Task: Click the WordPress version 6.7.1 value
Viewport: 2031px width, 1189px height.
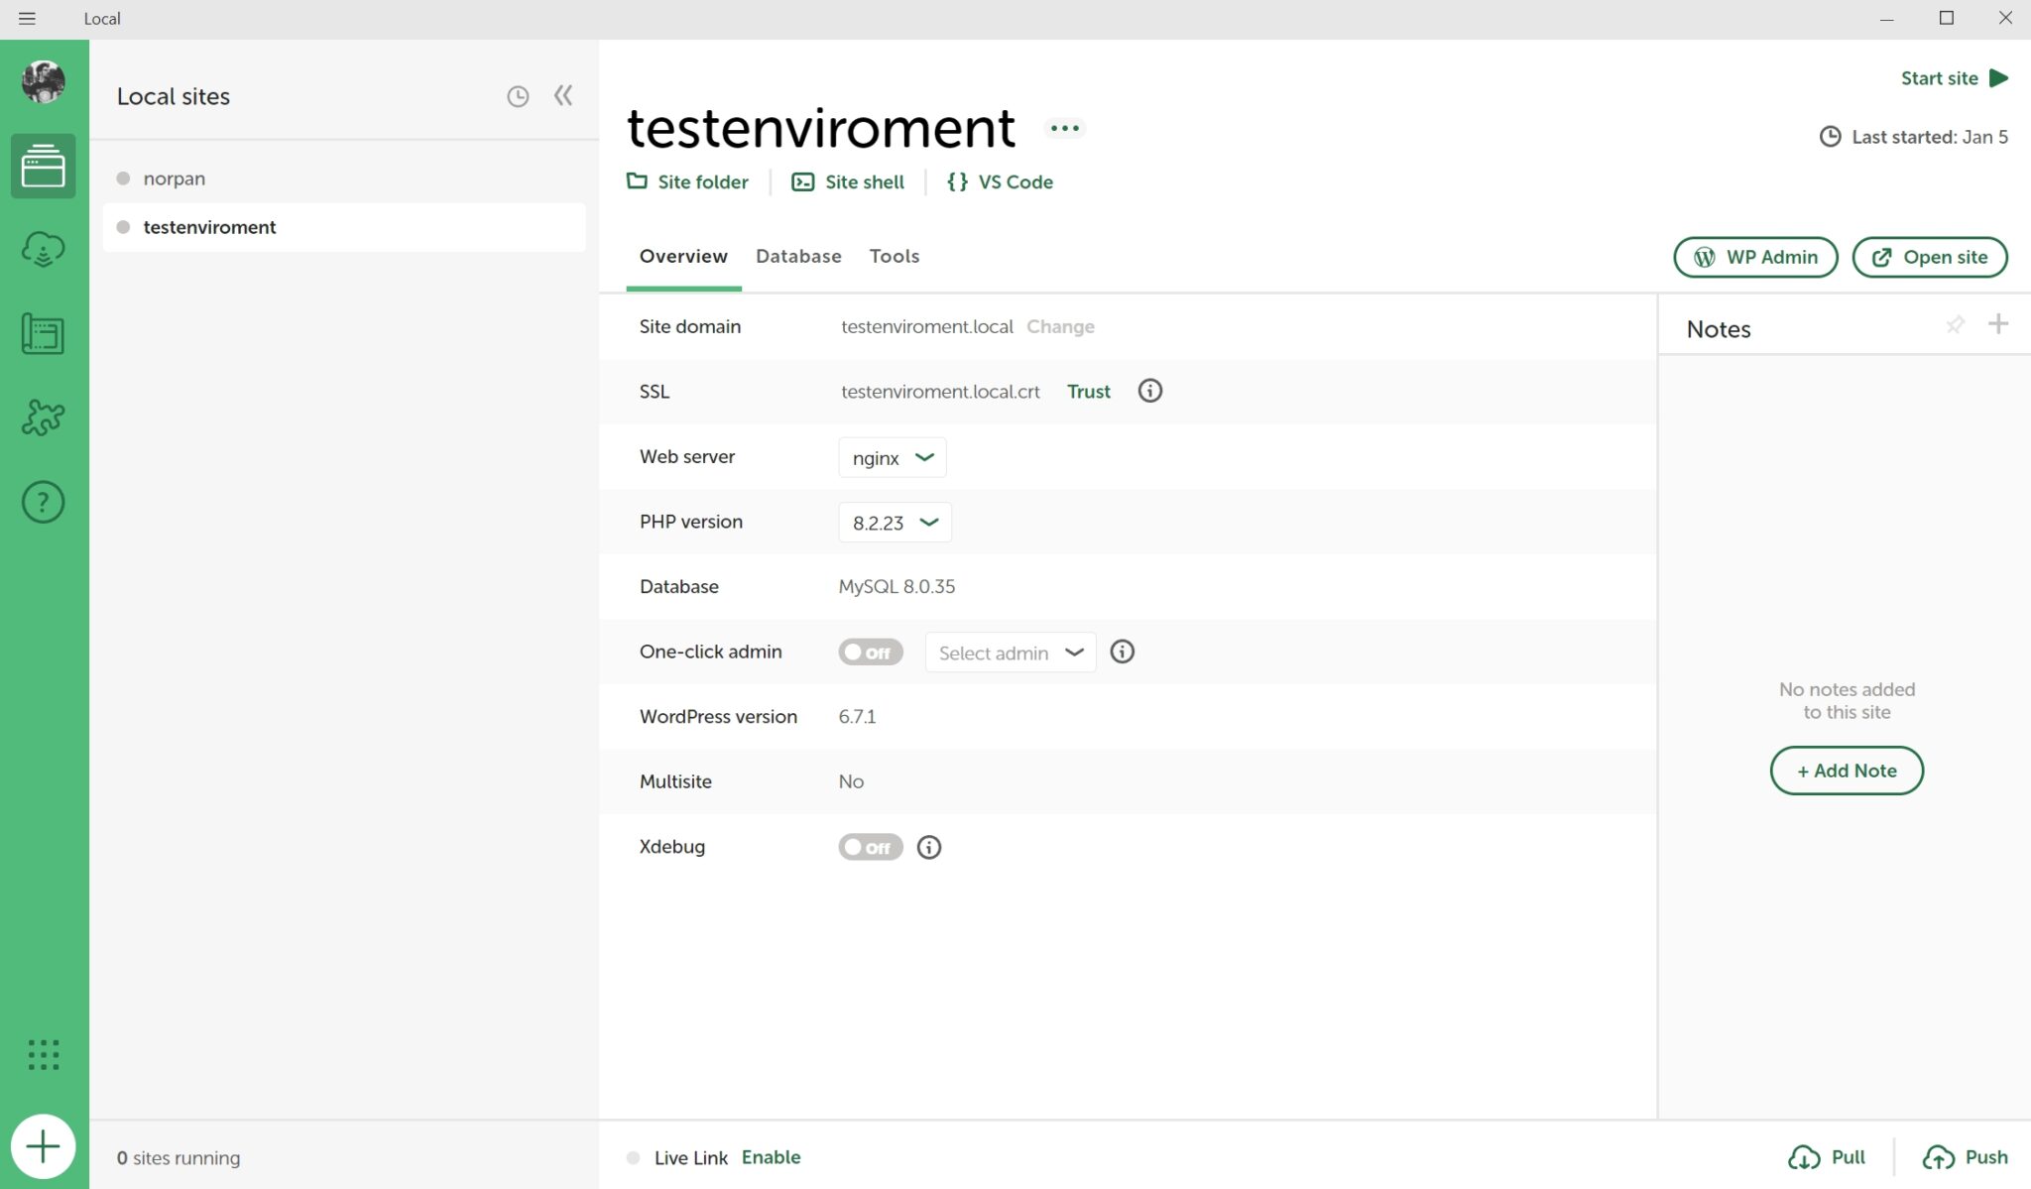Action: 857,716
